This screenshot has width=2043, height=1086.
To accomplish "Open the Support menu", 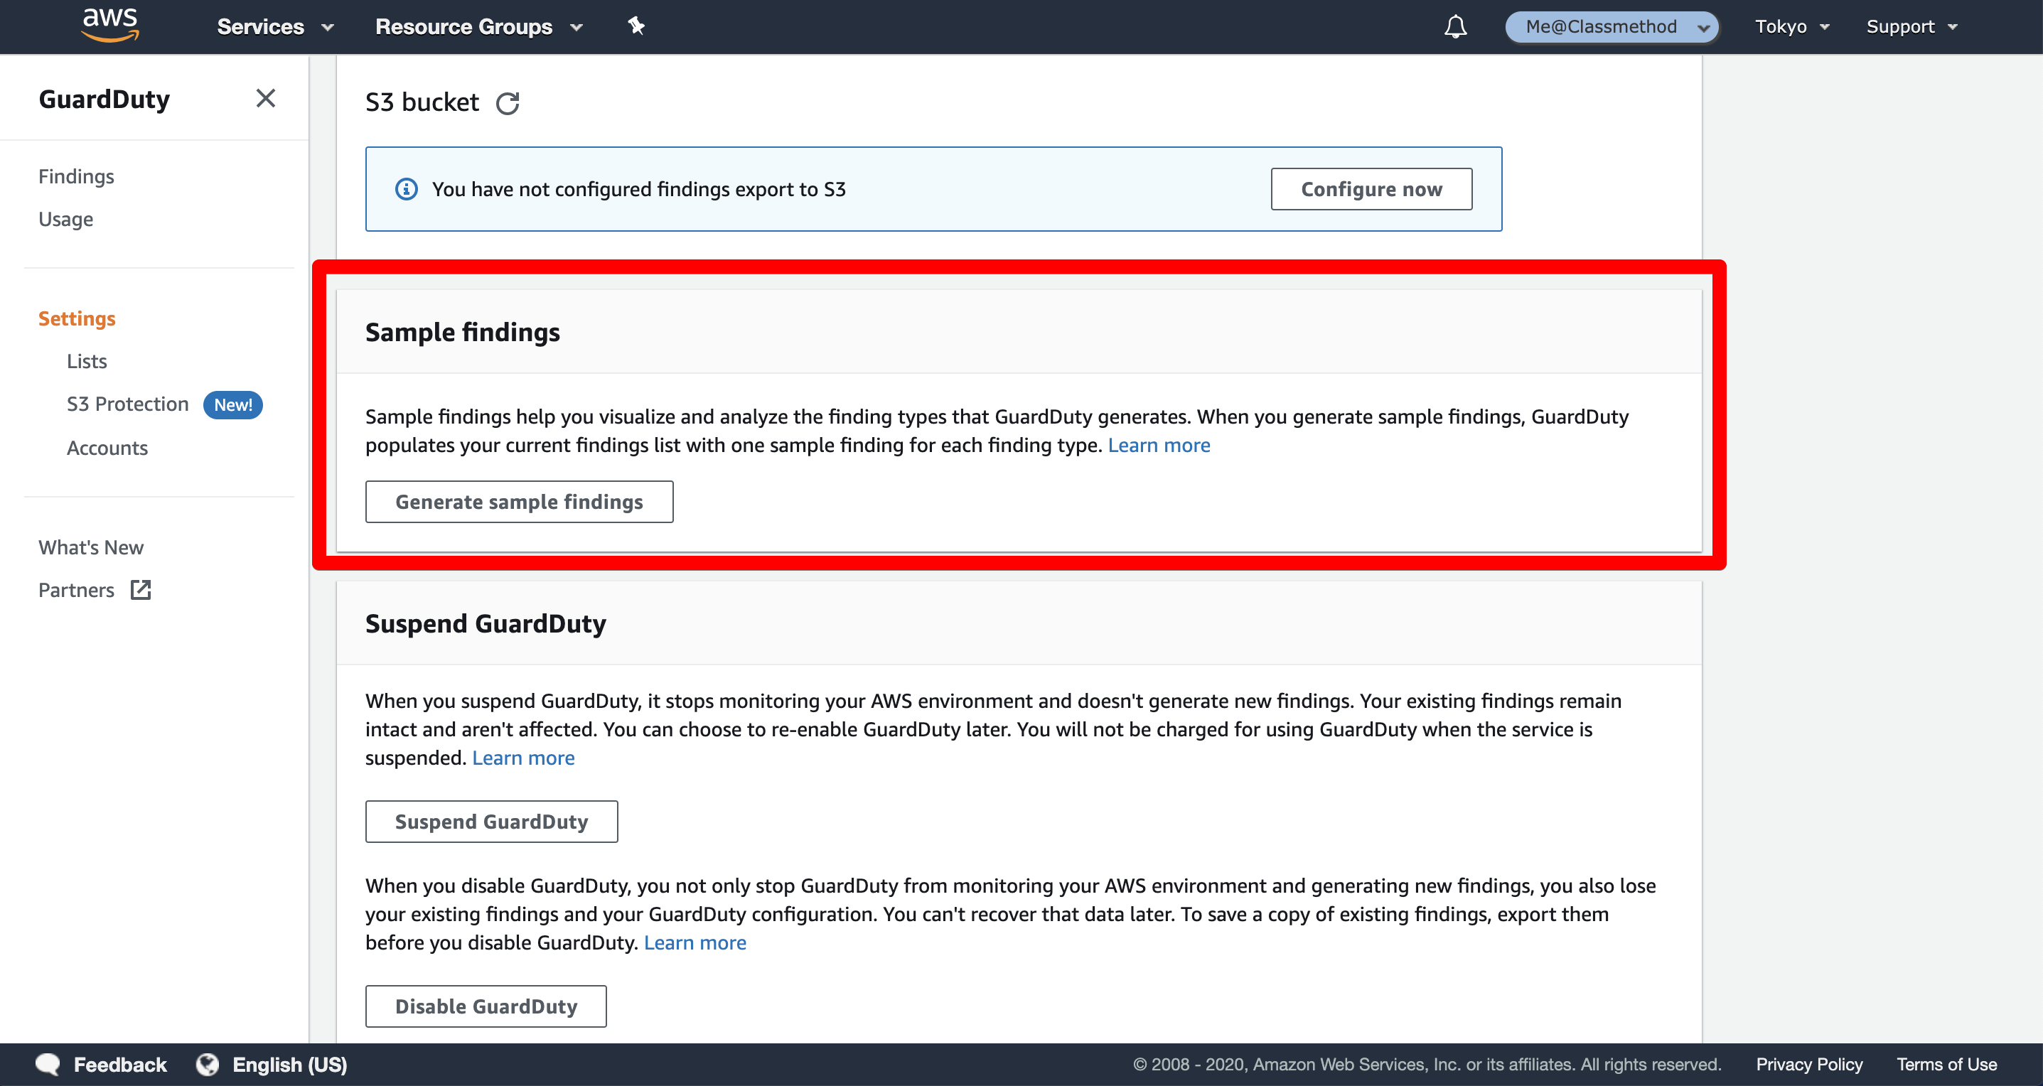I will click(1911, 27).
